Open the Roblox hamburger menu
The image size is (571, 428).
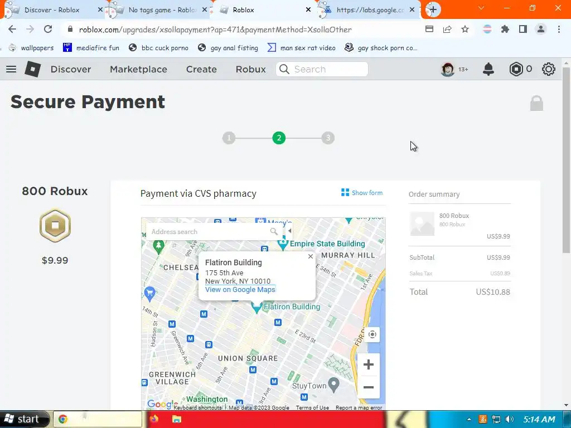click(x=11, y=69)
